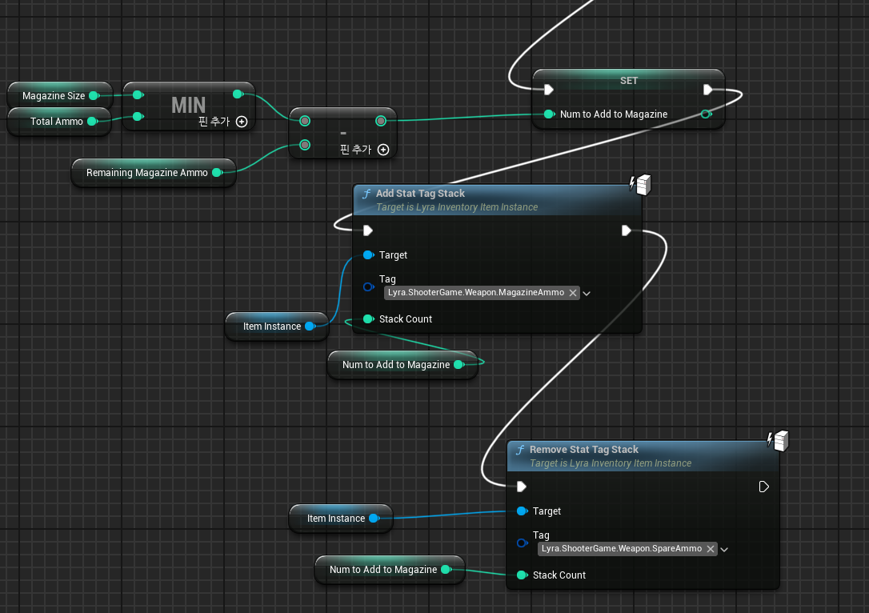This screenshot has height=613, width=869.
Task: Select the SET node header
Action: 628,80
